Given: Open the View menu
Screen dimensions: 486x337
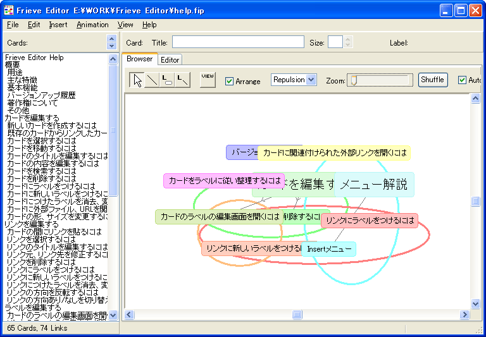Looking at the screenshot, I should pos(125,25).
